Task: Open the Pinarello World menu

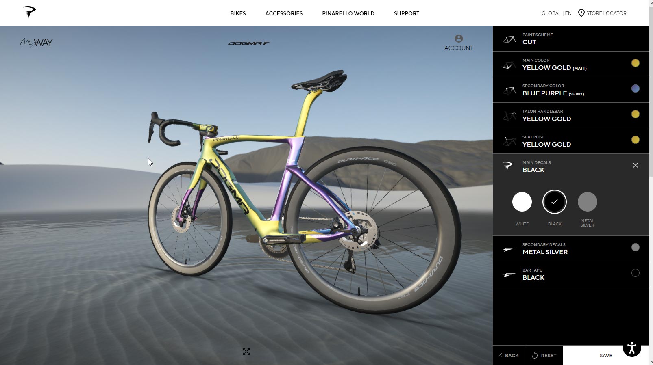Action: (x=348, y=13)
